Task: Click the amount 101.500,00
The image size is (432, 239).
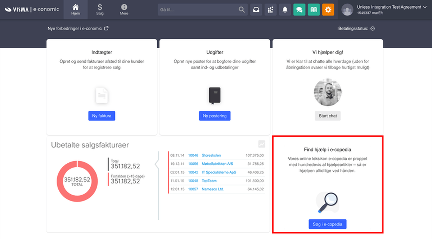Action: [x=255, y=181]
